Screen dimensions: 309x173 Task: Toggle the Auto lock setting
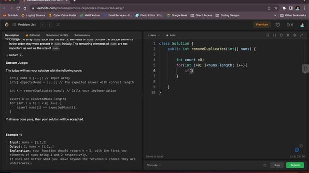(171, 35)
